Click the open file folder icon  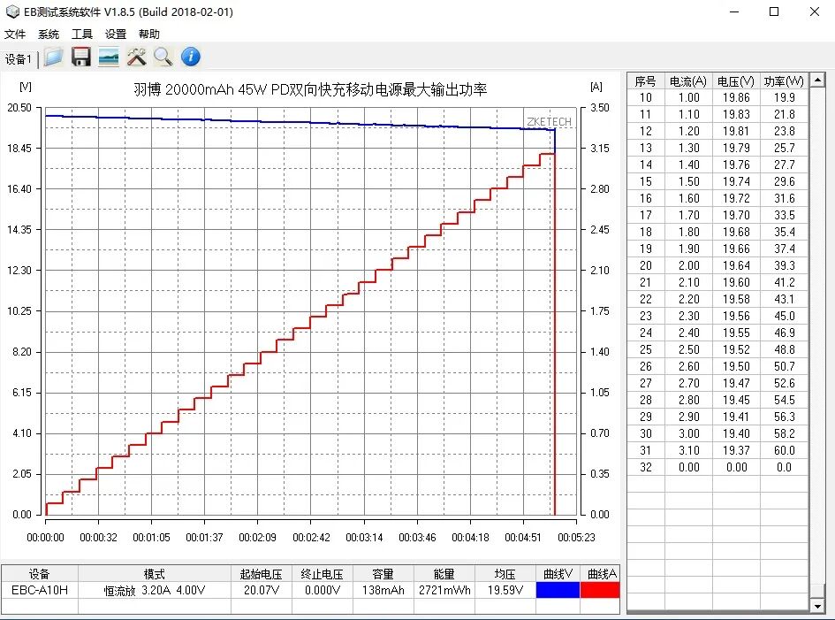click(x=53, y=57)
